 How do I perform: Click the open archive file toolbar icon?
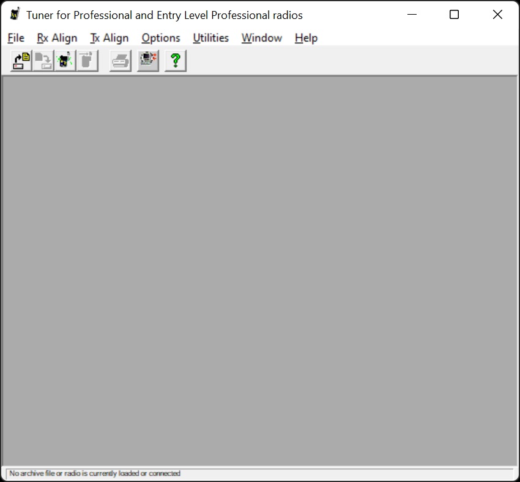coord(21,61)
